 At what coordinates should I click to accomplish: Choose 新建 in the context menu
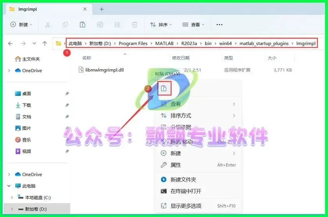pyautogui.click(x=198, y=154)
